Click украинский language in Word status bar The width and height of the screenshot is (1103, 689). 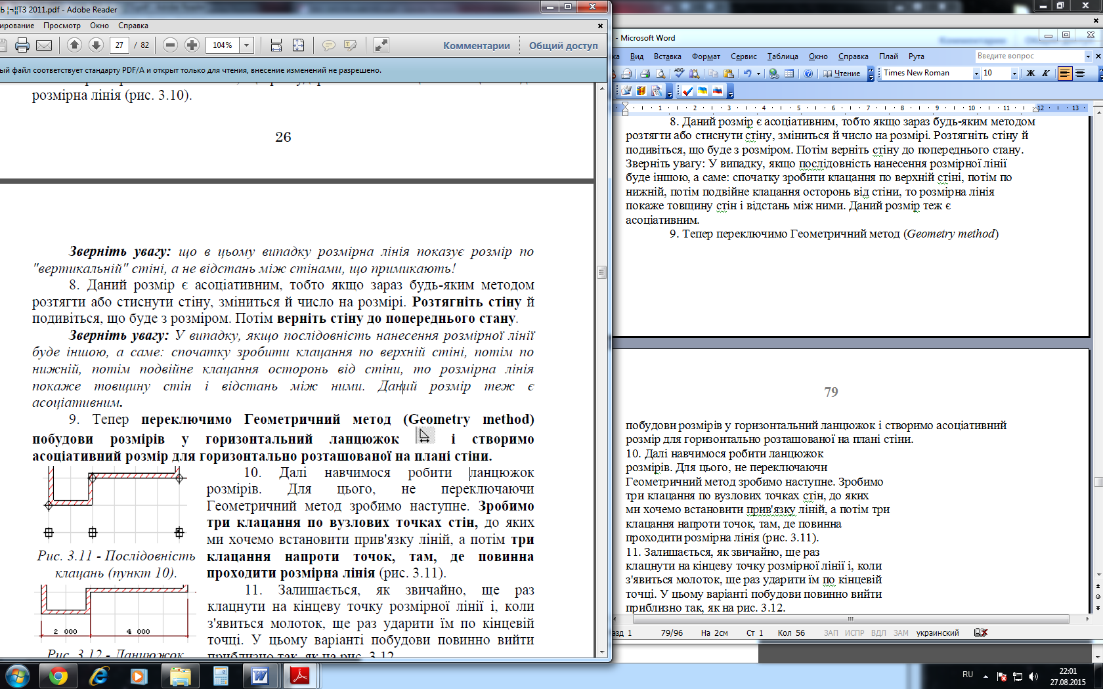[938, 633]
